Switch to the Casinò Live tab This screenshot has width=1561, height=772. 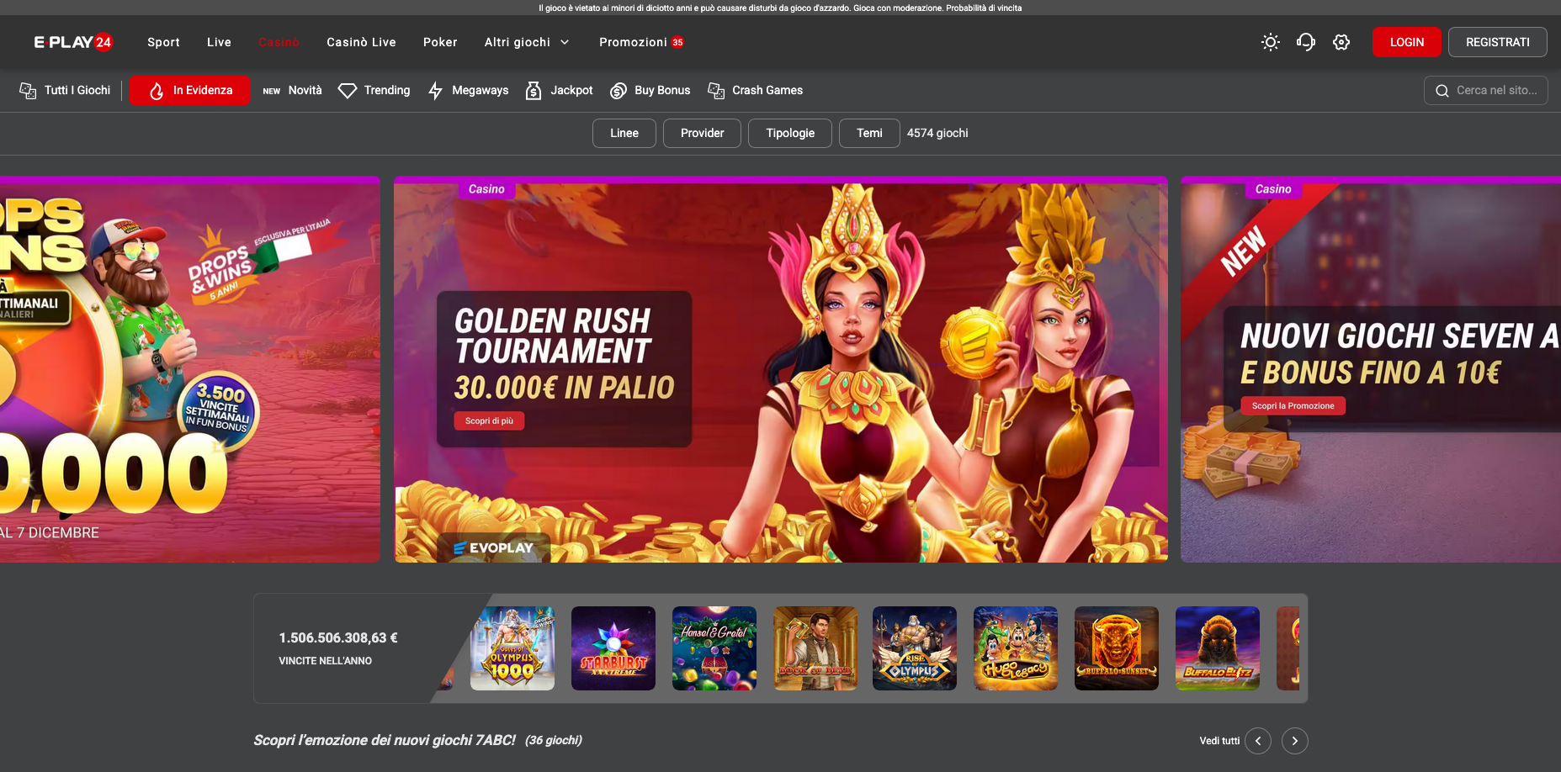361,42
